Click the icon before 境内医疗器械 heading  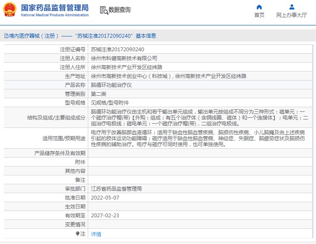(6, 36)
